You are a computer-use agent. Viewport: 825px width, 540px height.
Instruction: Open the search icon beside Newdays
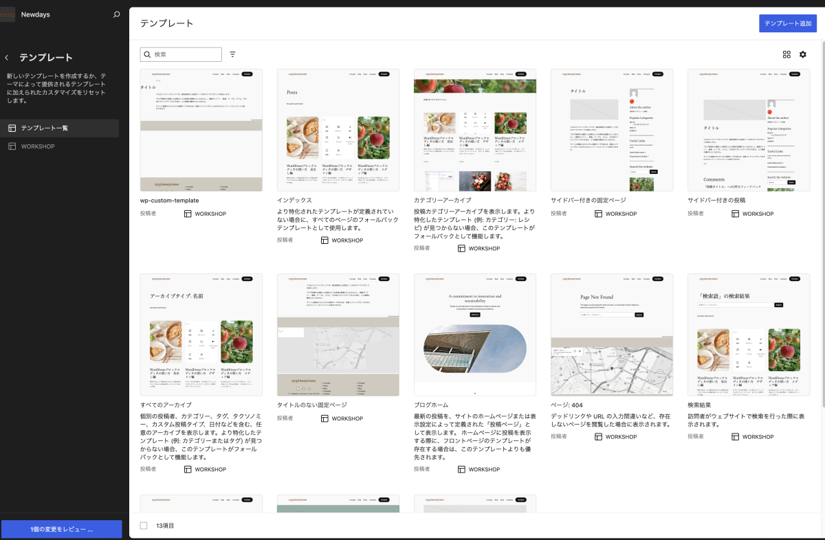116,14
